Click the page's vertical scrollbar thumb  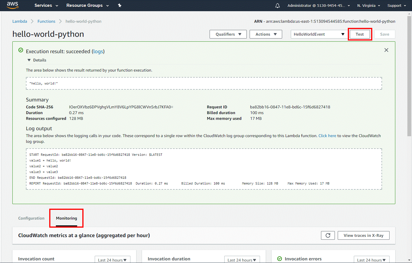coord(409,76)
